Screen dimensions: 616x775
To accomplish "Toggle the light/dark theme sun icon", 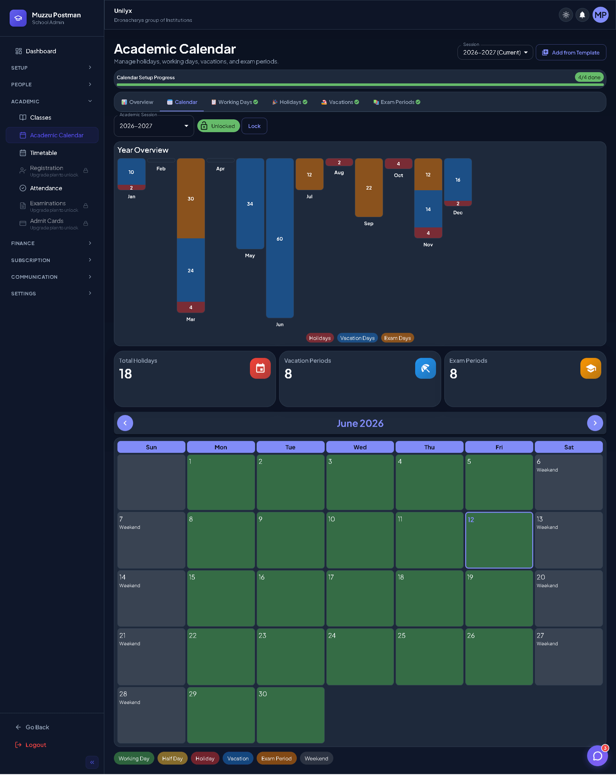I will pyautogui.click(x=566, y=15).
